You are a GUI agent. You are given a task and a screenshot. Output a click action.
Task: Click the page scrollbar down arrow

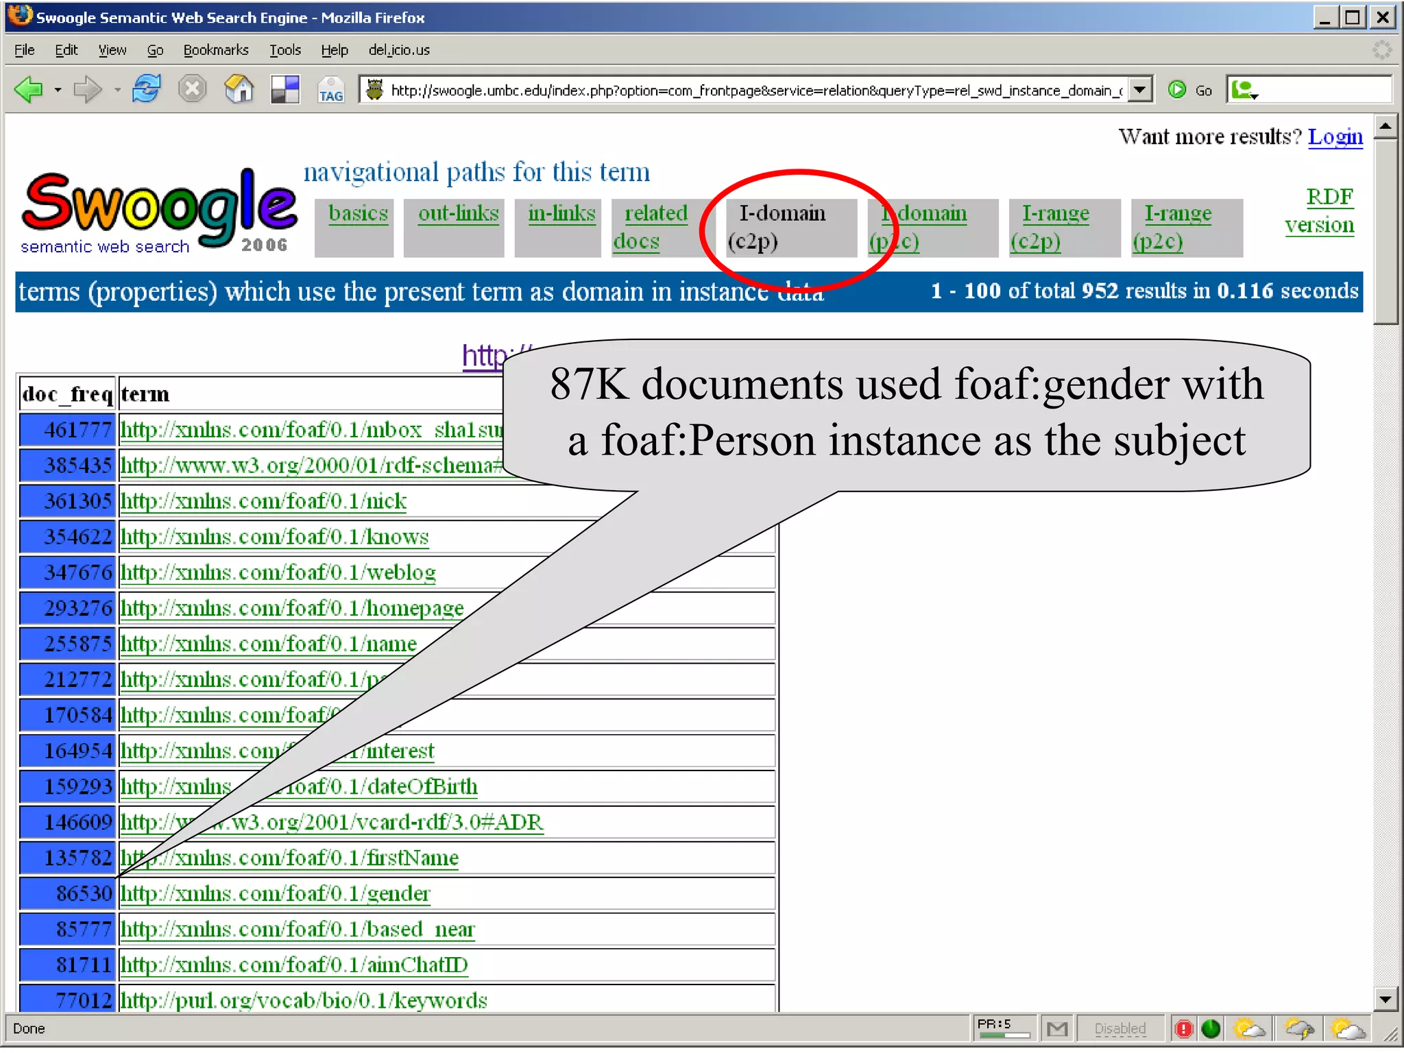click(x=1385, y=999)
